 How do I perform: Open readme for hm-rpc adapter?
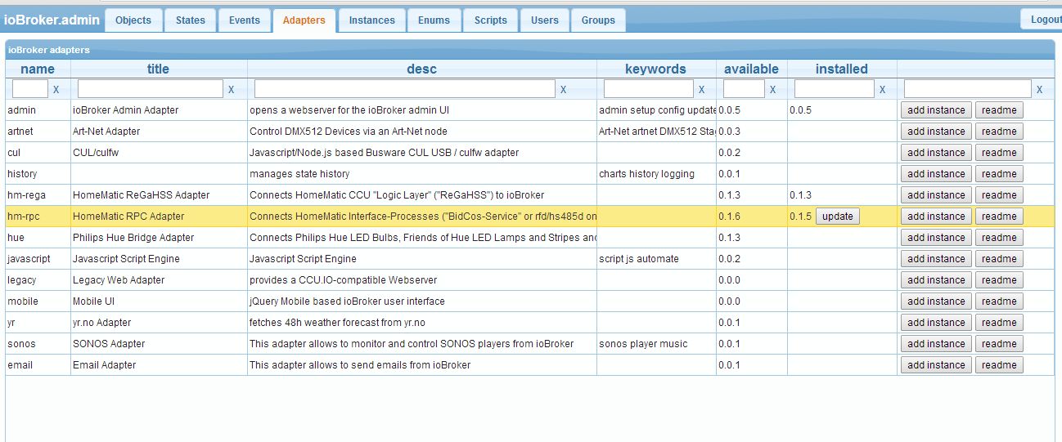pyautogui.click(x=999, y=217)
